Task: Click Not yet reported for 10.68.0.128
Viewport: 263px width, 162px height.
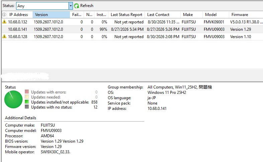Action: point(129,37)
